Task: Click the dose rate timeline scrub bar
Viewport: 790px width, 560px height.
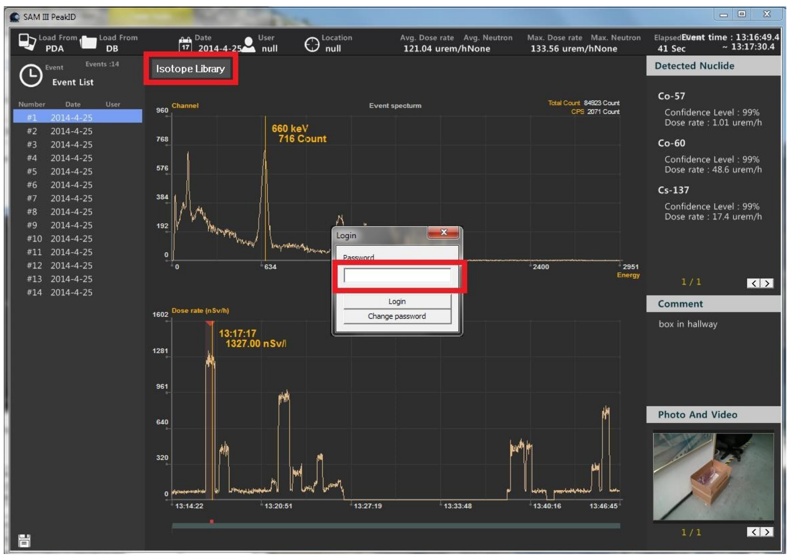Action: click(396, 526)
